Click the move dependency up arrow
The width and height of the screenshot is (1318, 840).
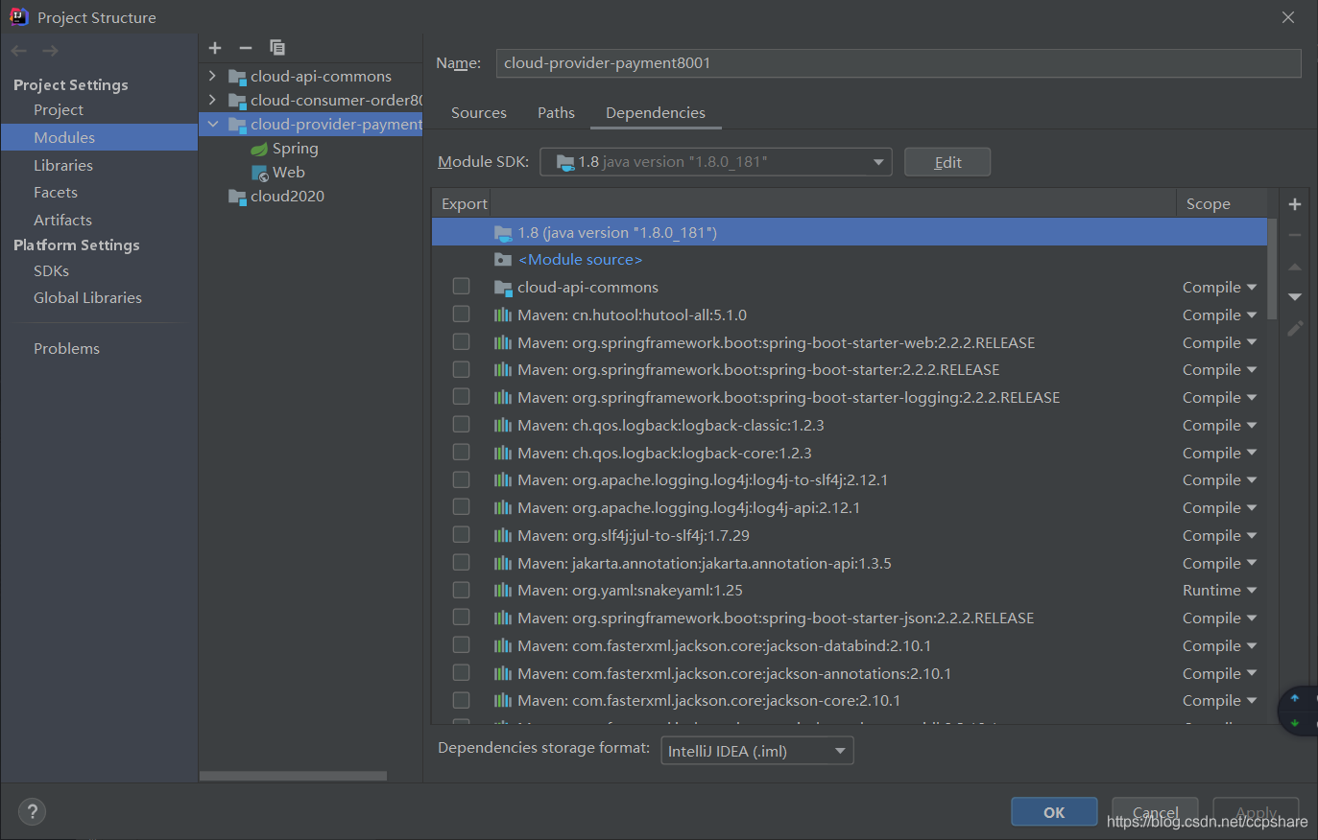tap(1295, 267)
